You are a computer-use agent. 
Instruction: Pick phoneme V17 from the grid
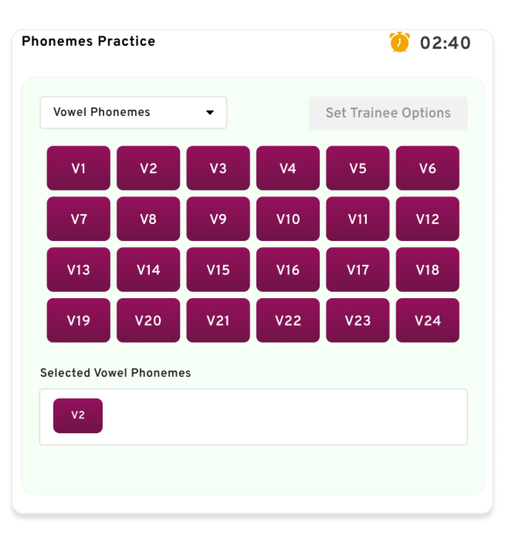358,270
